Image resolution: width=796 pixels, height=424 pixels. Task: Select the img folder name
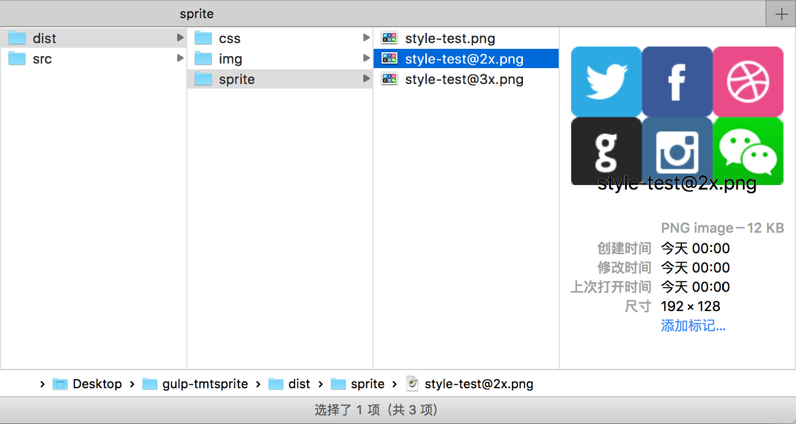pyautogui.click(x=231, y=59)
